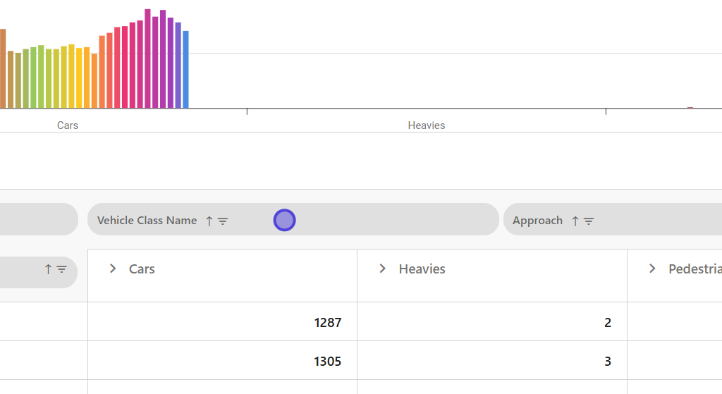Click the Cars column header text in table
The image size is (722, 394).
[142, 269]
